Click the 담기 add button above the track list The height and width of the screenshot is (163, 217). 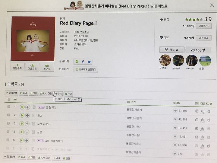[x=59, y=94]
